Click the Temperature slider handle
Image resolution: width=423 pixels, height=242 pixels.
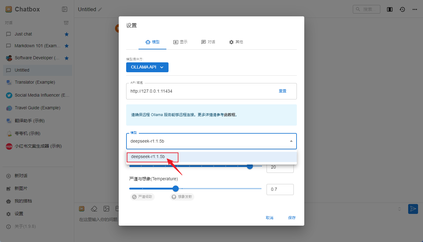point(176,189)
